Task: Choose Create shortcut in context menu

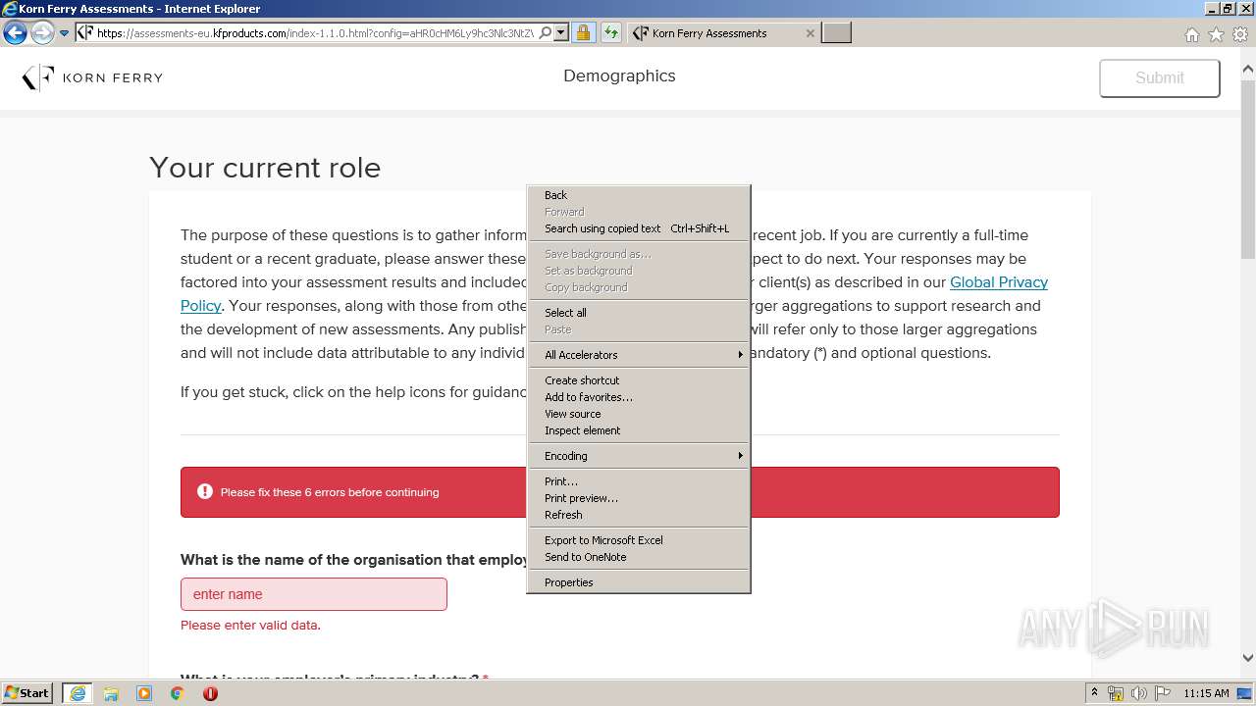Action: coord(639,380)
